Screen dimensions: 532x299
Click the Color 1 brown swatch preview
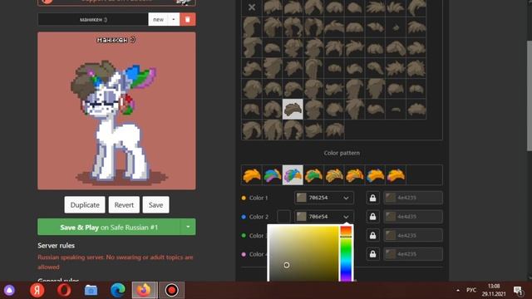[x=301, y=198]
